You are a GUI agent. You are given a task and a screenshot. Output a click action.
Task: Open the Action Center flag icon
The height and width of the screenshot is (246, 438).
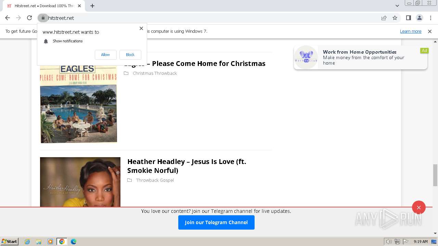coord(405,242)
